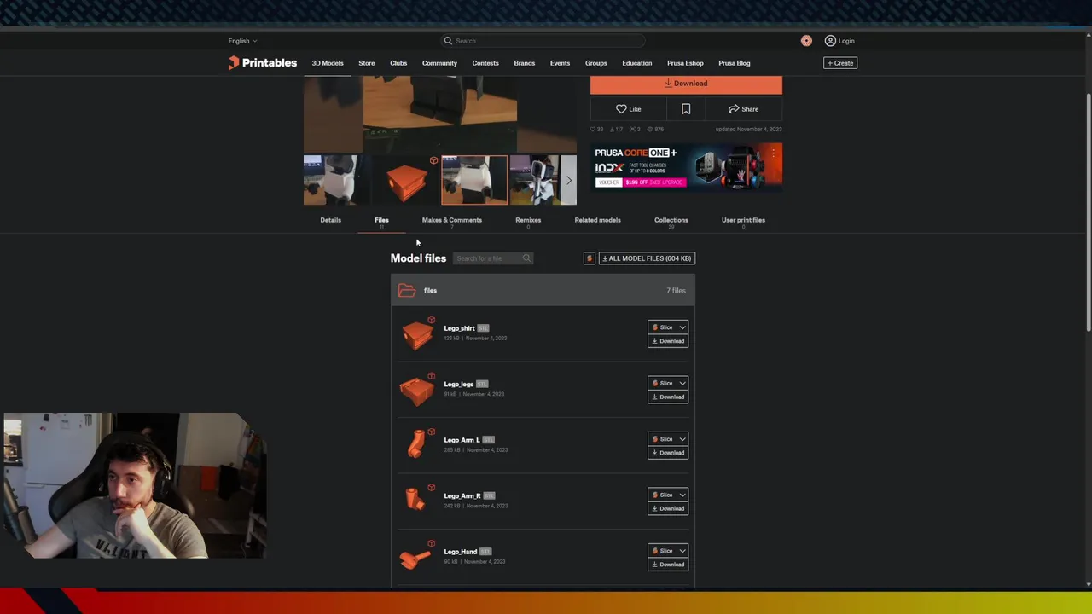The height and width of the screenshot is (614, 1092).
Task: Download the Lego_Hand file
Action: (668, 565)
